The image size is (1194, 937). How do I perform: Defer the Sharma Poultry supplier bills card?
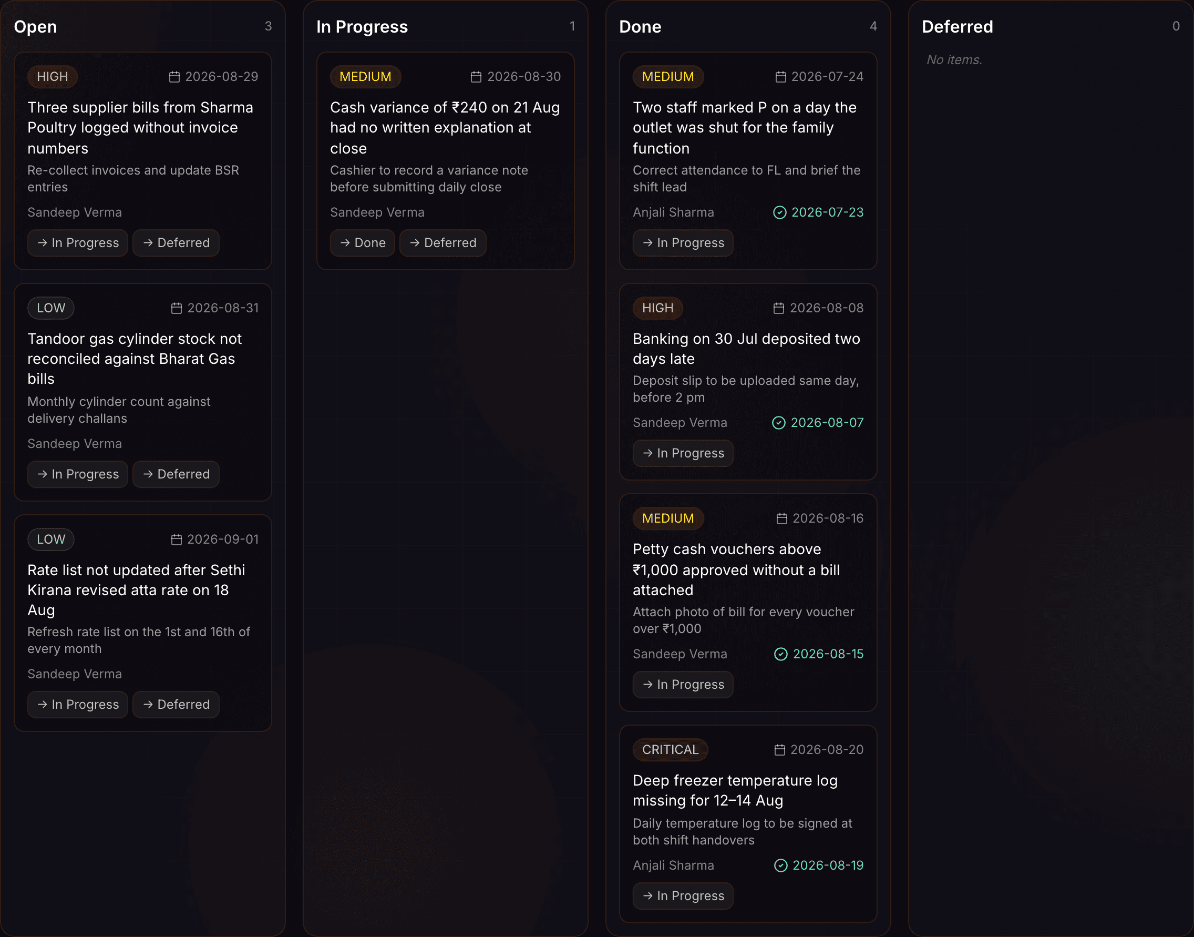coord(176,243)
